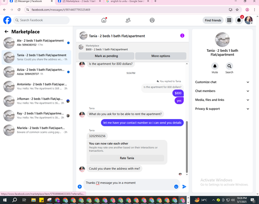Click the Search Facebook field

pyautogui.click(x=41, y=20)
